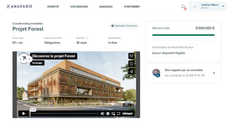Click the Crowdfunding immobilier label

(x=28, y=24)
